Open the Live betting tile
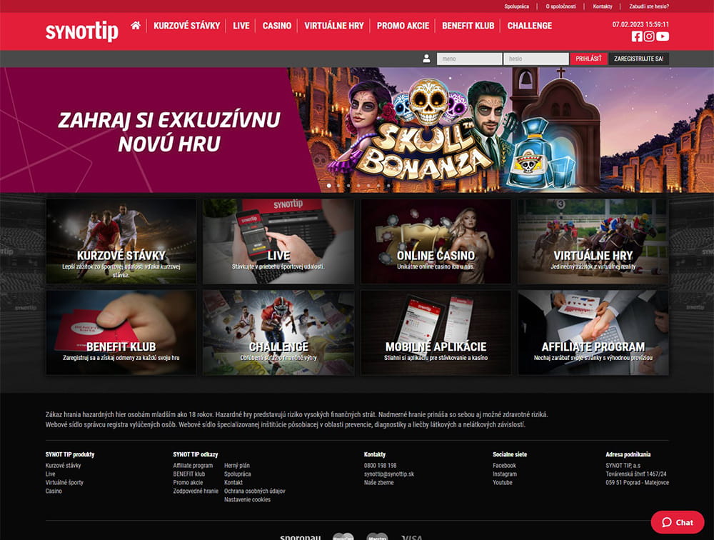Screen dimensions: 714x540 click(x=278, y=241)
